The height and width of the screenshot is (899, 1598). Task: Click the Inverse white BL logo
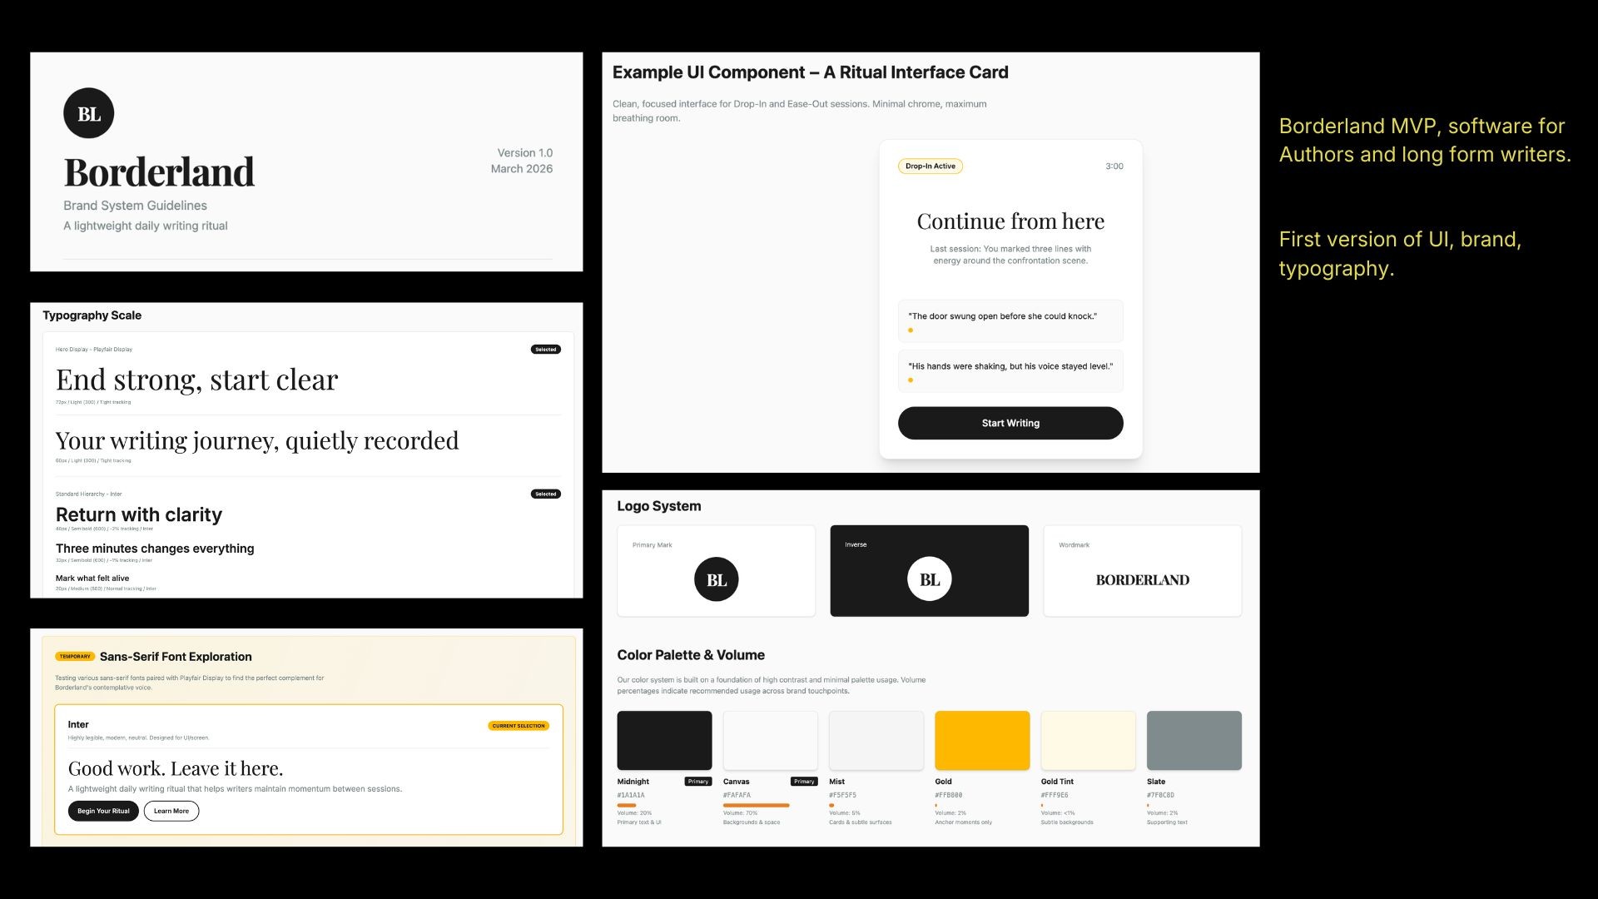click(929, 579)
